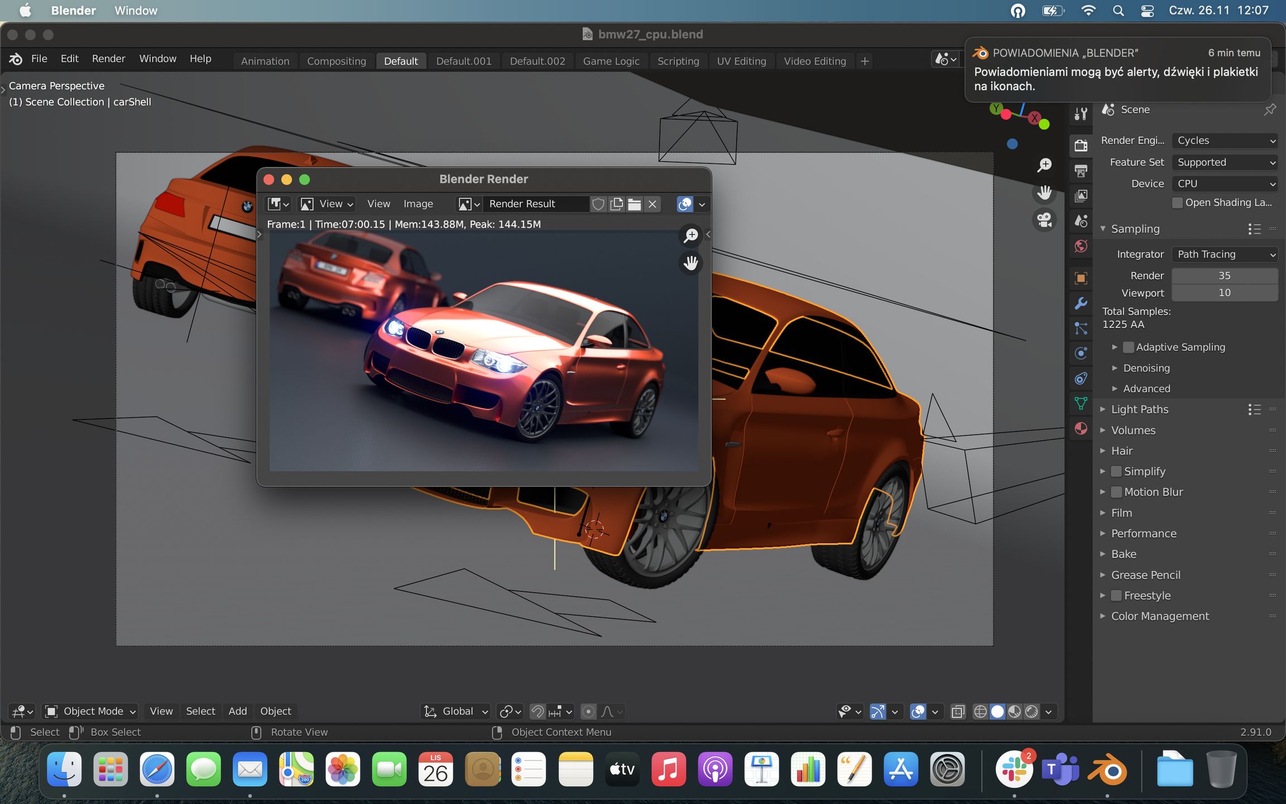
Task: Open the Output properties tab icon
Action: tap(1081, 171)
